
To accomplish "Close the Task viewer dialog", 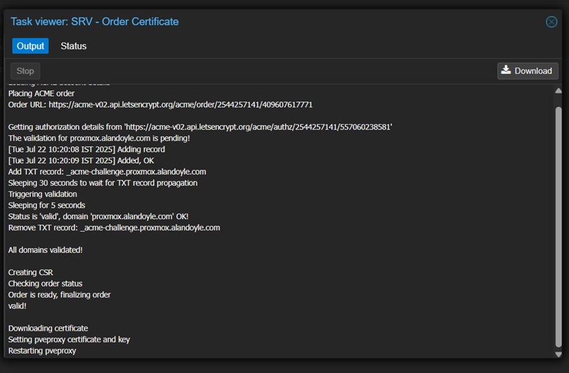I will [x=552, y=22].
